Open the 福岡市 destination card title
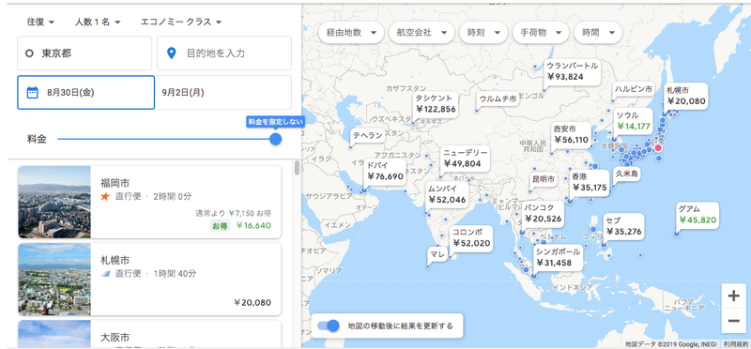This screenshot has width=751, height=349. tap(115, 183)
